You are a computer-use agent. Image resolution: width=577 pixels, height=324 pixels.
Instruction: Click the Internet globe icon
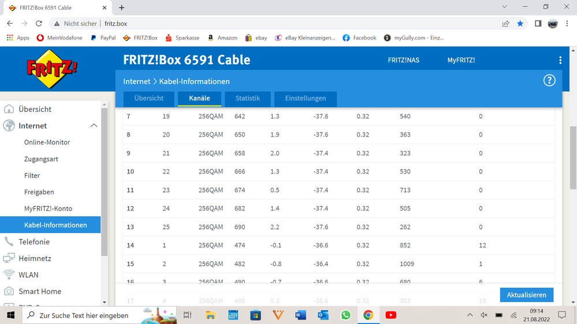pyautogui.click(x=9, y=126)
